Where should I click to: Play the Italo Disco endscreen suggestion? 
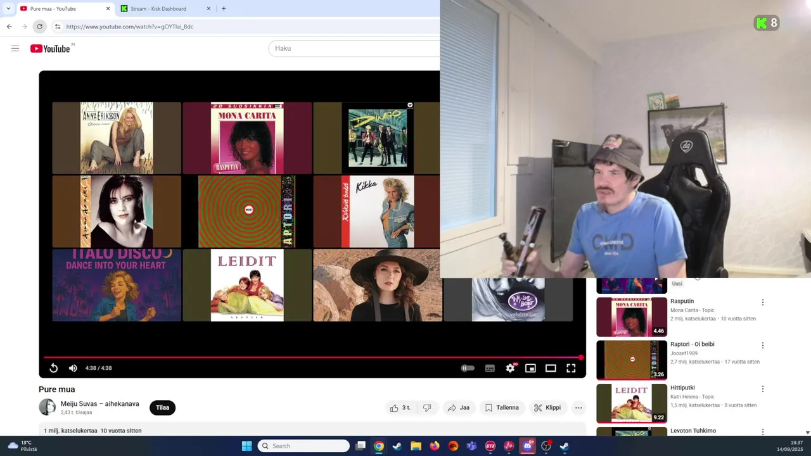click(117, 285)
